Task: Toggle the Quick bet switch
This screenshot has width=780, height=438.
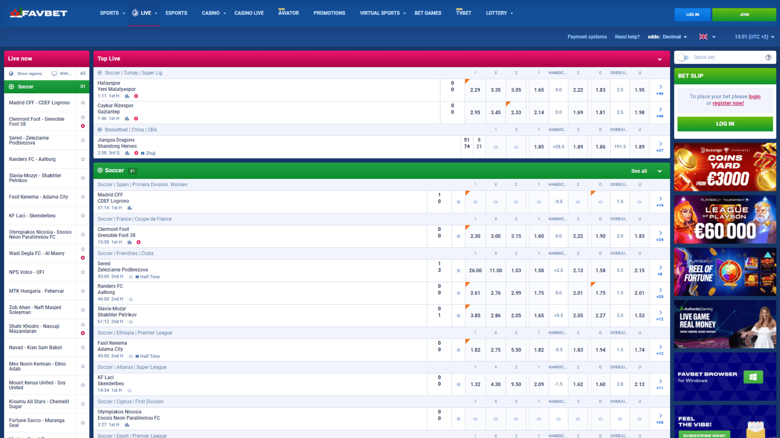Action: coord(684,57)
